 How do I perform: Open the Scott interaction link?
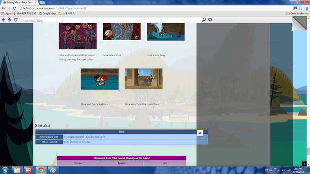(97, 137)
